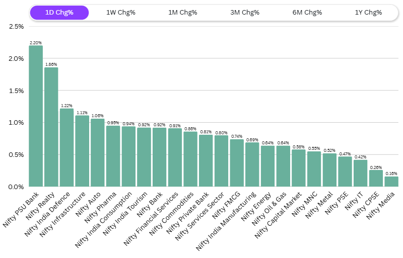Switch to the 1M Chg% tab

183,13
